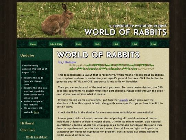Click the paragraph starting 'Then you can replace all'
This screenshot has height=140, width=186.
tap(111, 91)
